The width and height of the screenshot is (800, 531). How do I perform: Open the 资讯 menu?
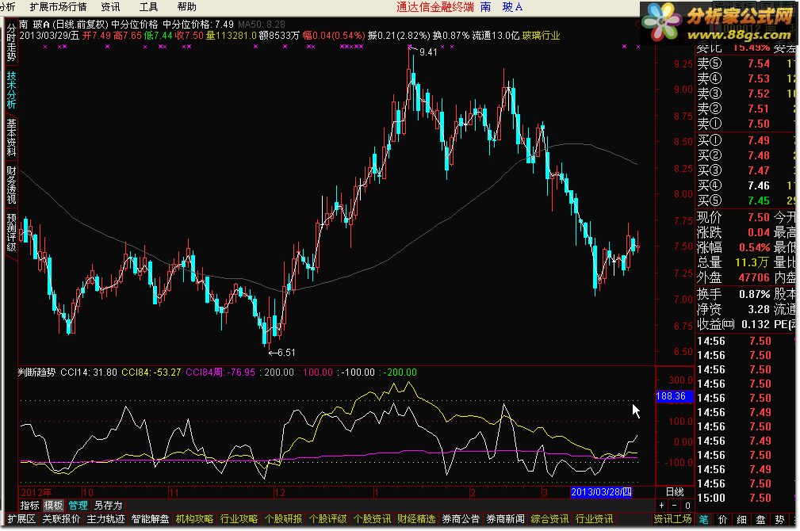click(110, 7)
